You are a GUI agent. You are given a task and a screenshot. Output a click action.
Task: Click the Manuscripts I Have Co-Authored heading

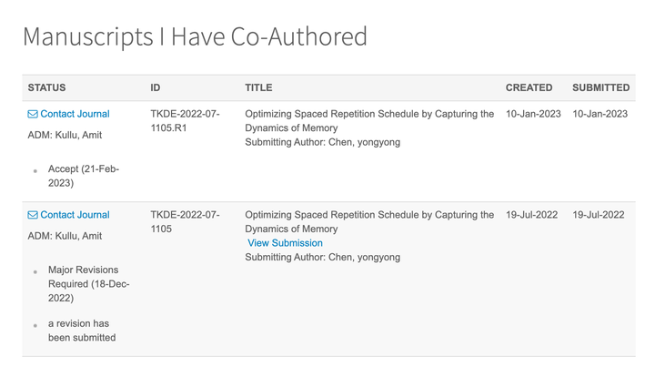(195, 36)
